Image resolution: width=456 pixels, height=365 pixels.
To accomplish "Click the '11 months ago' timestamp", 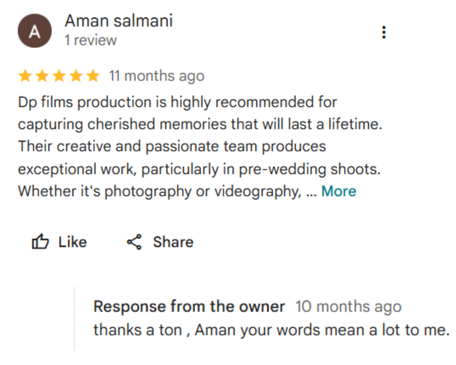I will tap(157, 76).
